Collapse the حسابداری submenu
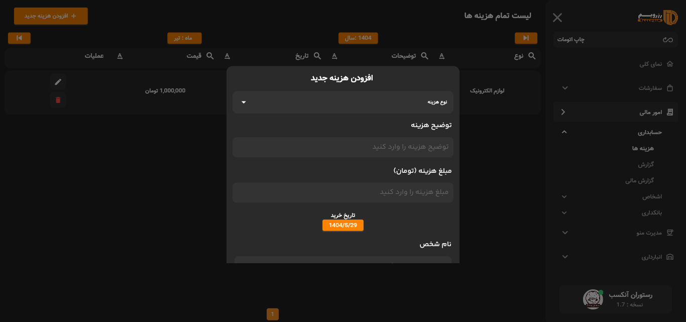Viewport: 686px width, 322px height. pos(564,132)
